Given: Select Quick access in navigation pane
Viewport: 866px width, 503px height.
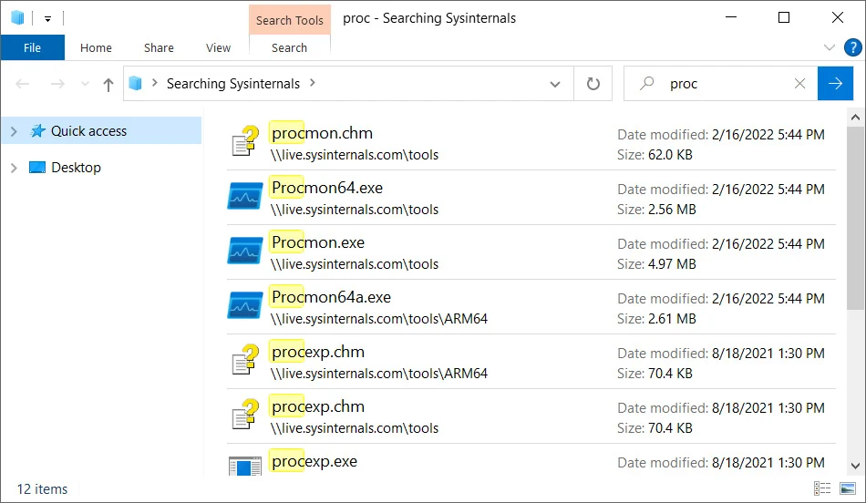Looking at the screenshot, I should coord(101,131).
